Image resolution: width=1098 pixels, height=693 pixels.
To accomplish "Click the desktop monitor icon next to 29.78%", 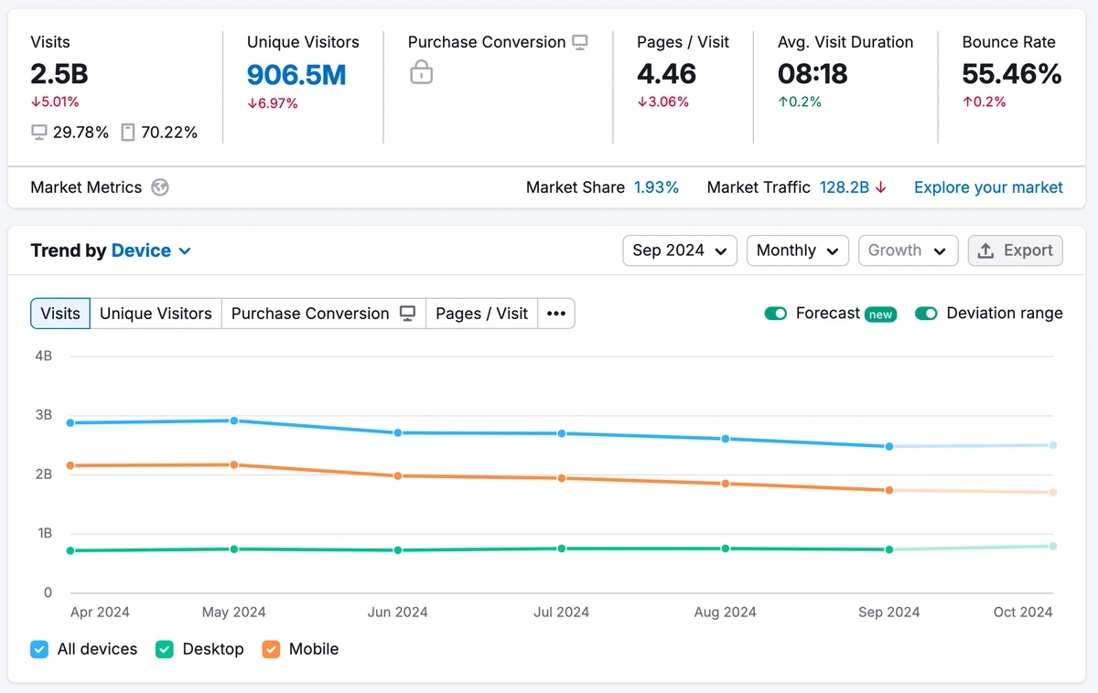I will (x=39, y=133).
